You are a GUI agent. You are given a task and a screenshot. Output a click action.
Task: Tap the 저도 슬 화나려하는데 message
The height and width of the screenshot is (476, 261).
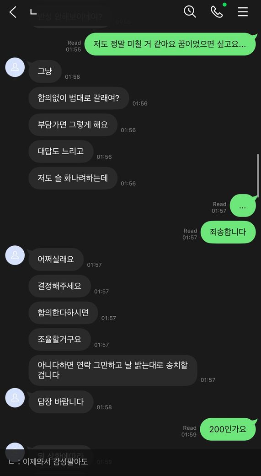click(x=73, y=178)
